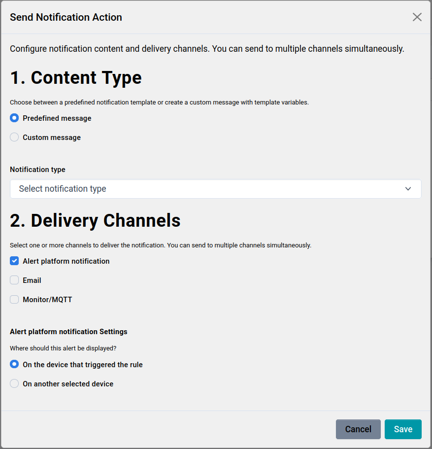
Task: Uncheck the Alert platform notification checkbox
Action: pos(15,261)
